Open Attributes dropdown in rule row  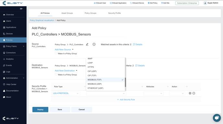coord(153,93)
